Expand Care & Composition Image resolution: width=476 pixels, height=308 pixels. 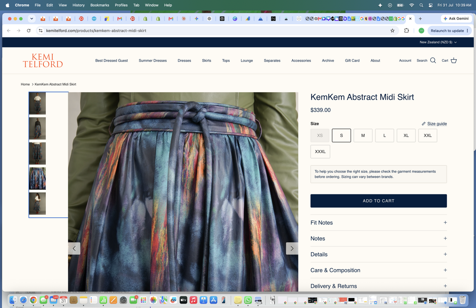click(378, 270)
